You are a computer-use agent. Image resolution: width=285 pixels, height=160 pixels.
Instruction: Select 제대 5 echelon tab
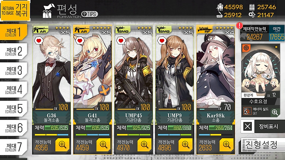[x=14, y=109]
